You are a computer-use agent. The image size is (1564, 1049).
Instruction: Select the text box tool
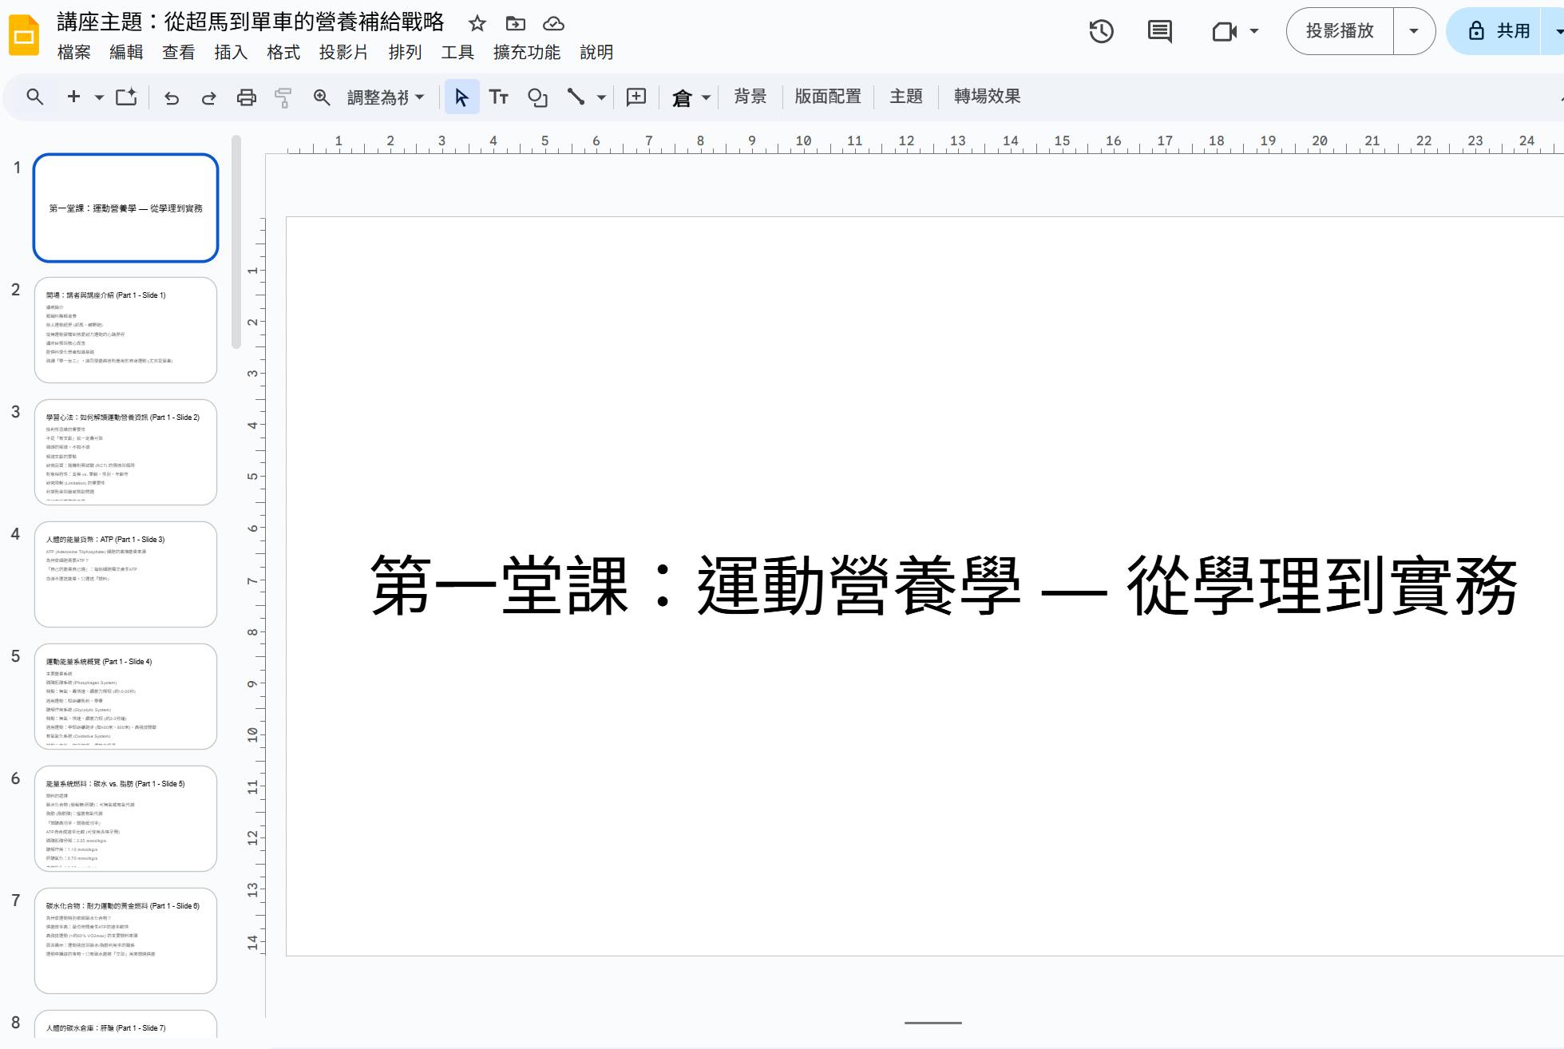coord(499,97)
